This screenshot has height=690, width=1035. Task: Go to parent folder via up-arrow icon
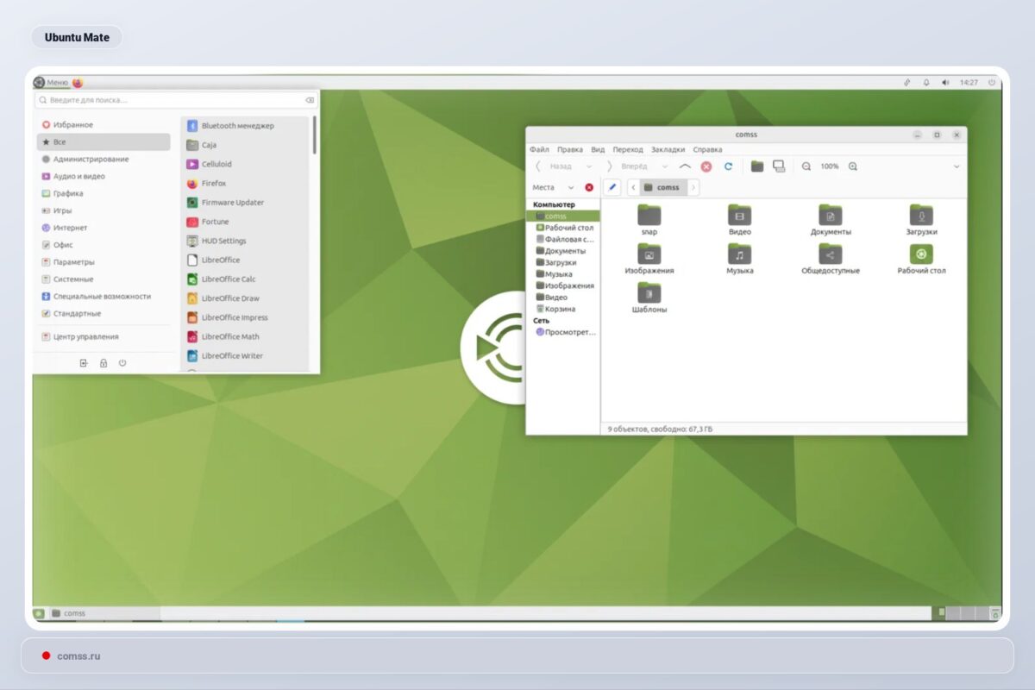click(686, 166)
